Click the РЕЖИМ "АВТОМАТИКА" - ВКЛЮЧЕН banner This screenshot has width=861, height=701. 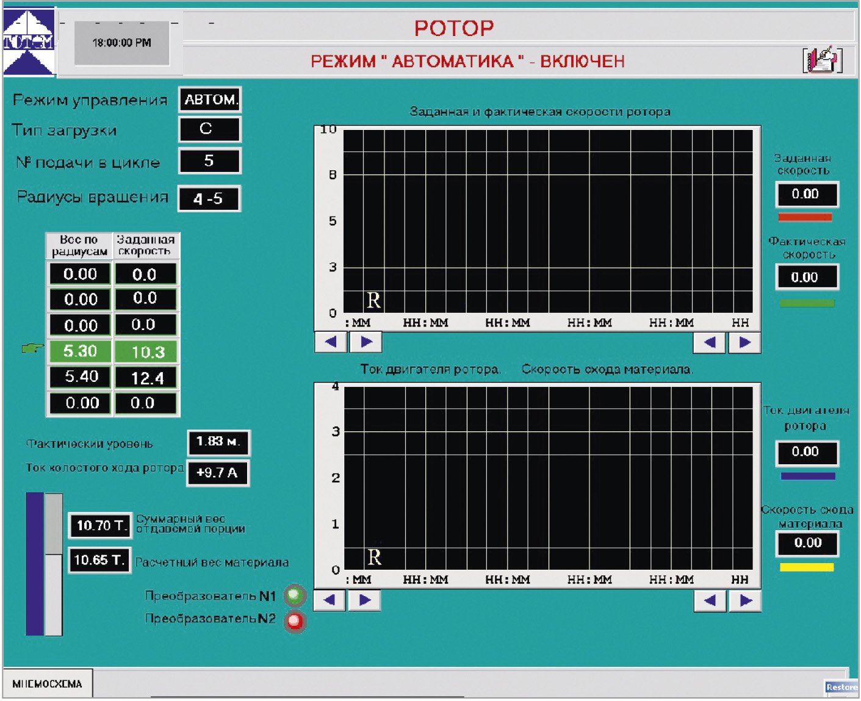[x=467, y=61]
